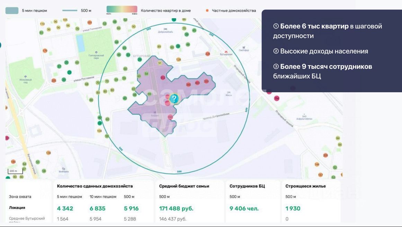Select the Яблоневый сад park icon
Image resolution: width=402 pixels, height=227 pixels.
click(x=25, y=76)
